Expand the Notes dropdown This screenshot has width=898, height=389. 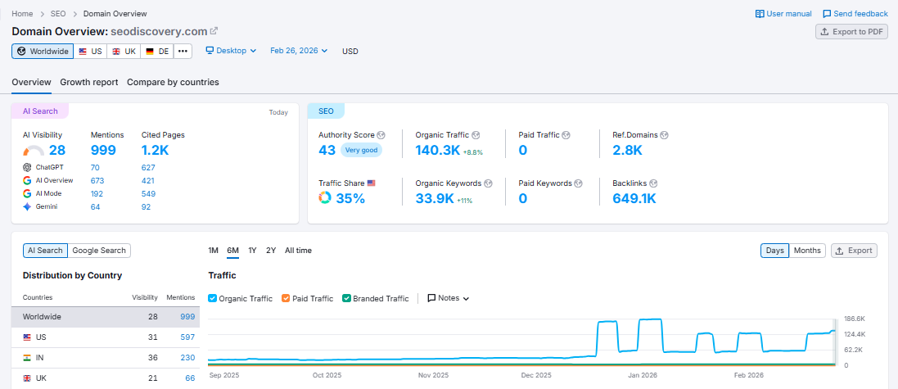tap(449, 298)
